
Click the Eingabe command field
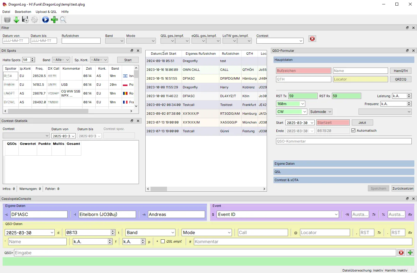(205, 253)
